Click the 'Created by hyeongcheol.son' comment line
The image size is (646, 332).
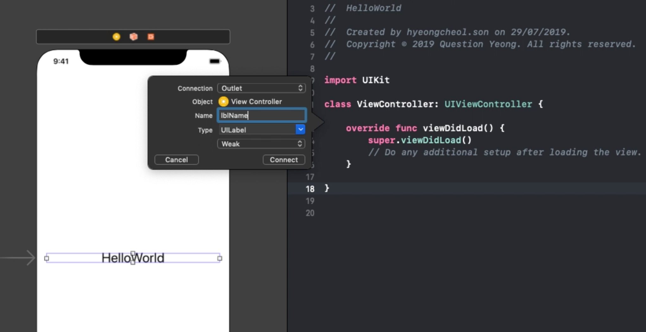pyautogui.click(x=447, y=32)
